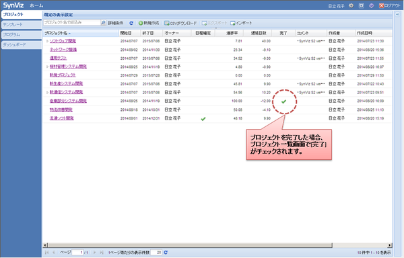Focus the プロジェクト名で絞込み filter field
This screenshot has height=258, width=404.
click(72, 23)
